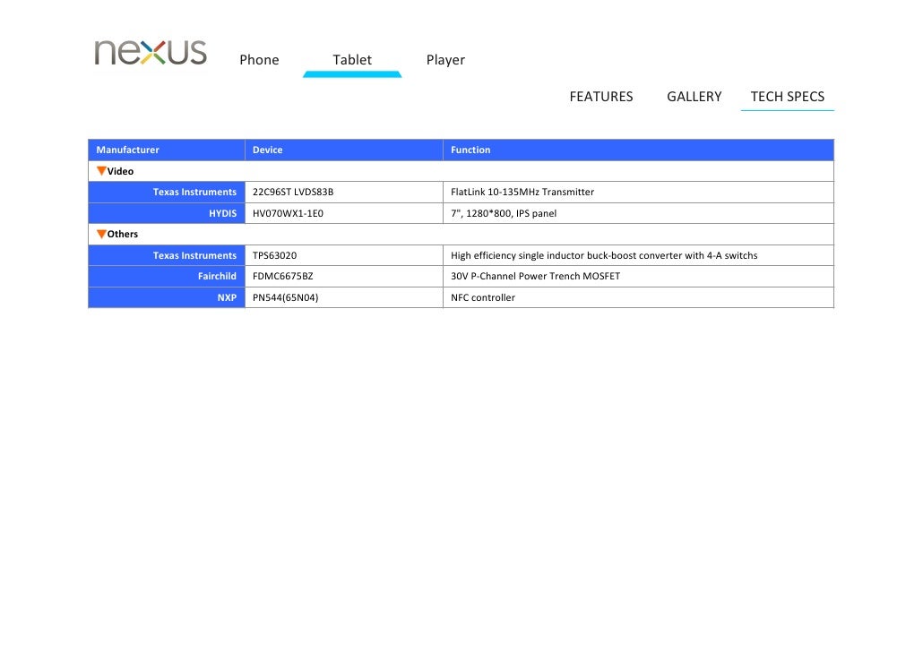Click the HV070WX1-1E0 device cell

(x=344, y=214)
